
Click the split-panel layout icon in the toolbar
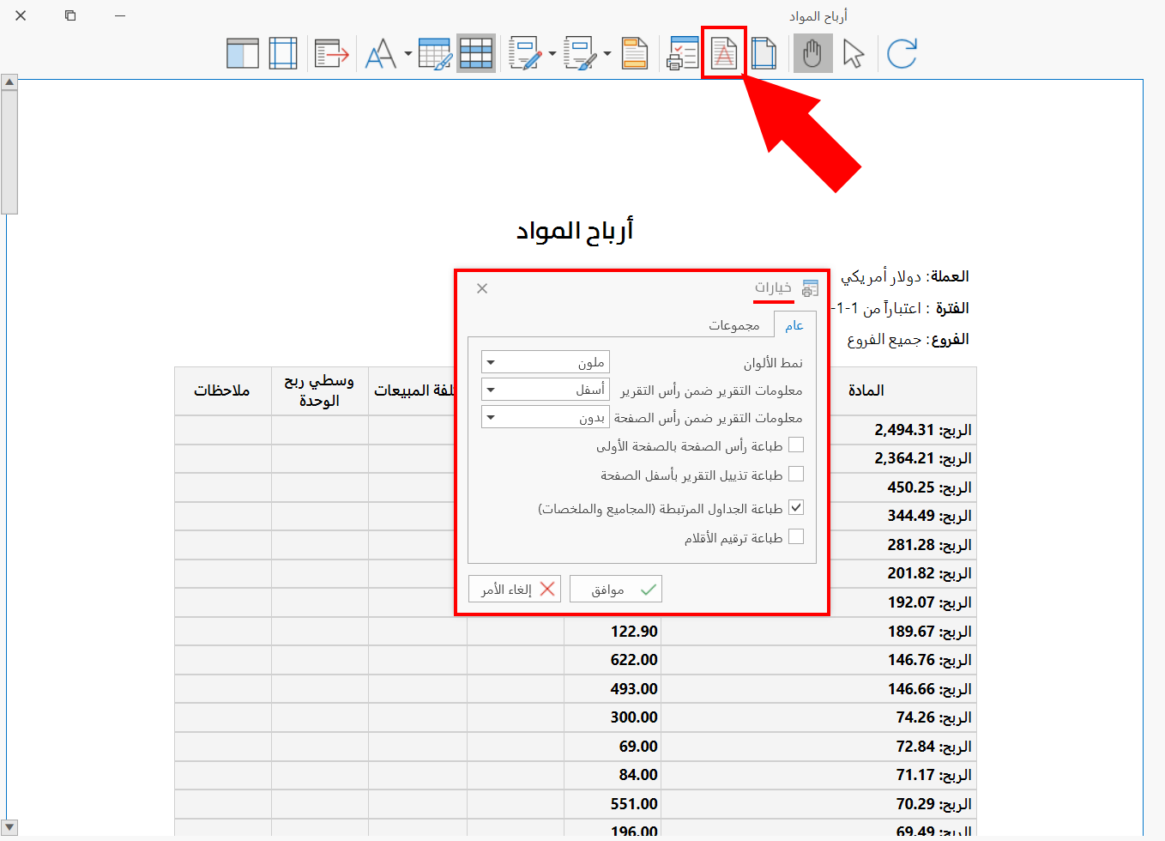tap(243, 53)
